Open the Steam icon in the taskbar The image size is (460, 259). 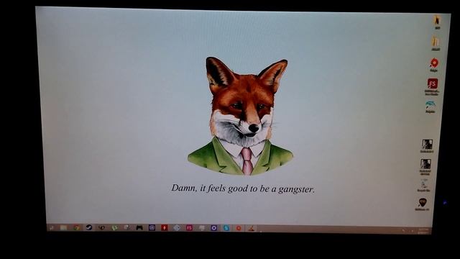(x=89, y=227)
